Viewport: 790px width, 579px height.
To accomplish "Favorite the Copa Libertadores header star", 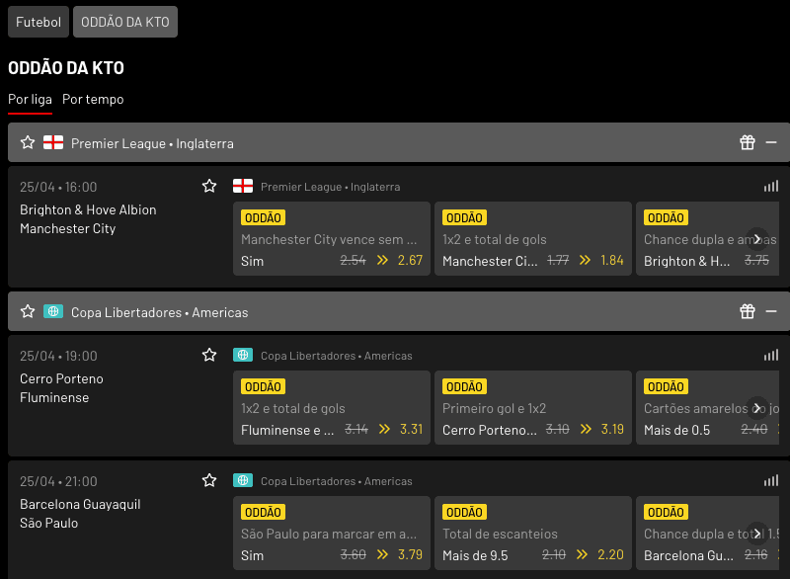I will tap(28, 311).
